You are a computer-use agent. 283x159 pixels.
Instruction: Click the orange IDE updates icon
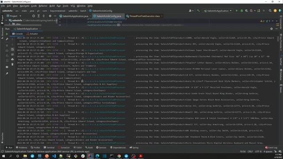[x=275, y=11]
